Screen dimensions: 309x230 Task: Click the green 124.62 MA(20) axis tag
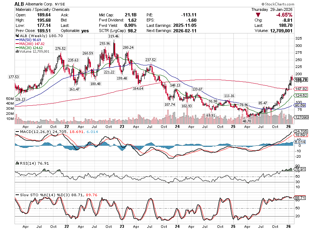(x=302, y=95)
